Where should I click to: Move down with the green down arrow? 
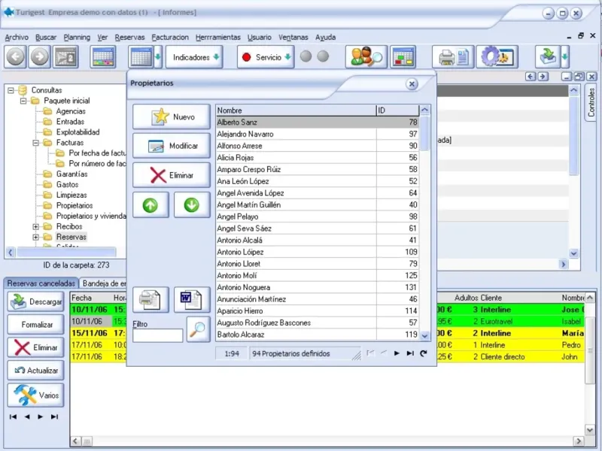[192, 204]
